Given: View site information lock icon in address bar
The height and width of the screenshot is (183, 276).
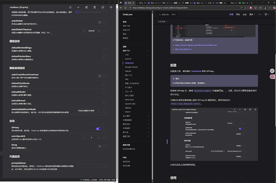Looking at the screenshot, I should click(130, 8).
